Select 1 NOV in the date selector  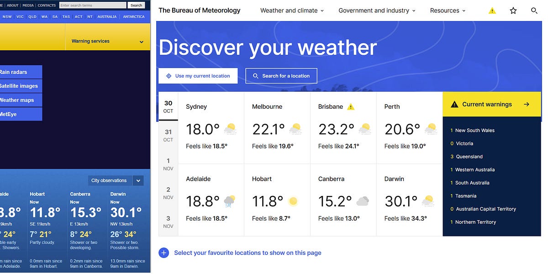point(168,163)
